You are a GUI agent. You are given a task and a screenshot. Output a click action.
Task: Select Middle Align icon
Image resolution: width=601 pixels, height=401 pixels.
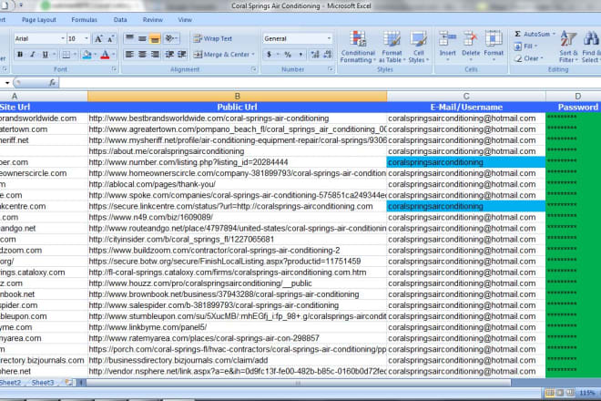point(142,38)
